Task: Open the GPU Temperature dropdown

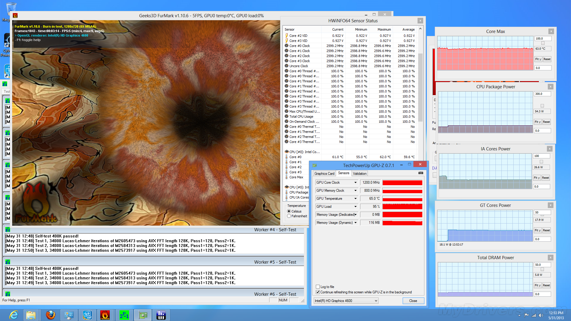Action: coord(355,199)
